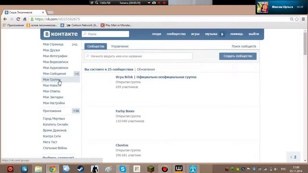Open Мои Фотографии in sidebar

point(55,56)
